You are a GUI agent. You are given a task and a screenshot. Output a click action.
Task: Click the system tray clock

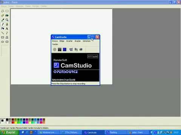176,132
